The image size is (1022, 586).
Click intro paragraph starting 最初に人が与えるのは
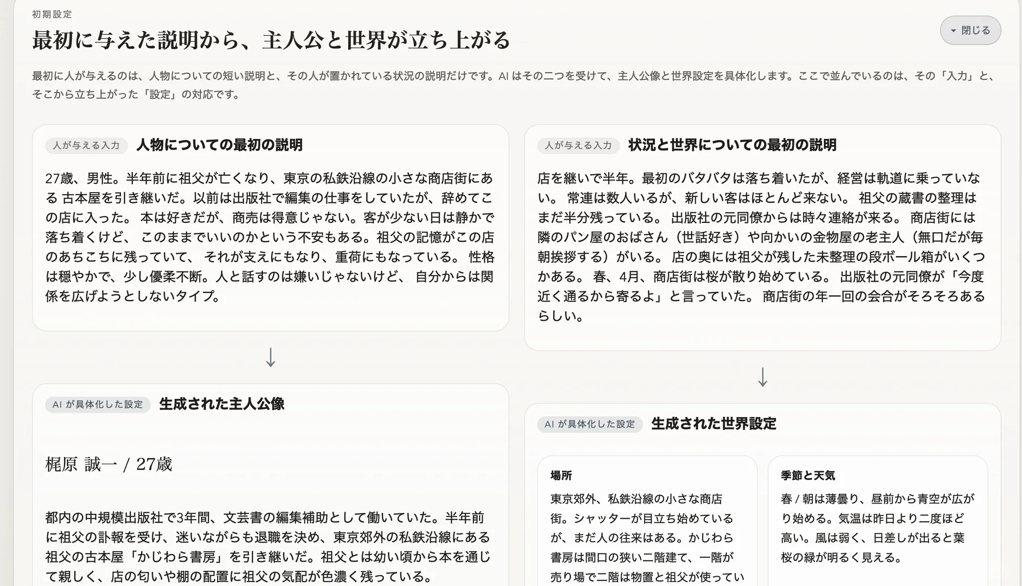514,85
